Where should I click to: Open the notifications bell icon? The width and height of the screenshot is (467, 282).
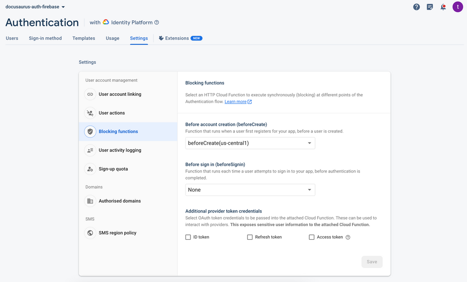443,7
